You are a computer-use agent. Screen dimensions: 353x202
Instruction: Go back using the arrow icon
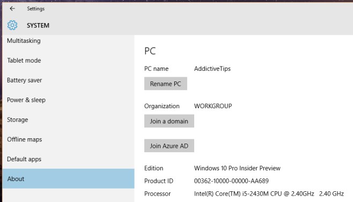tap(12, 9)
